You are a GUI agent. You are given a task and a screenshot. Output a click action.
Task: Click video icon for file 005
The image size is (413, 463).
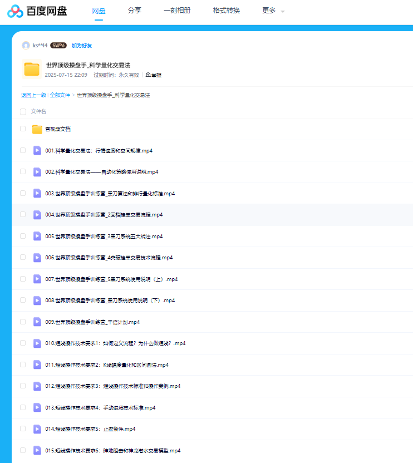point(37,236)
